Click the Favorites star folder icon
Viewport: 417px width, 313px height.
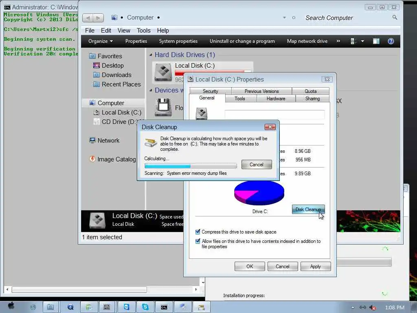coord(92,56)
